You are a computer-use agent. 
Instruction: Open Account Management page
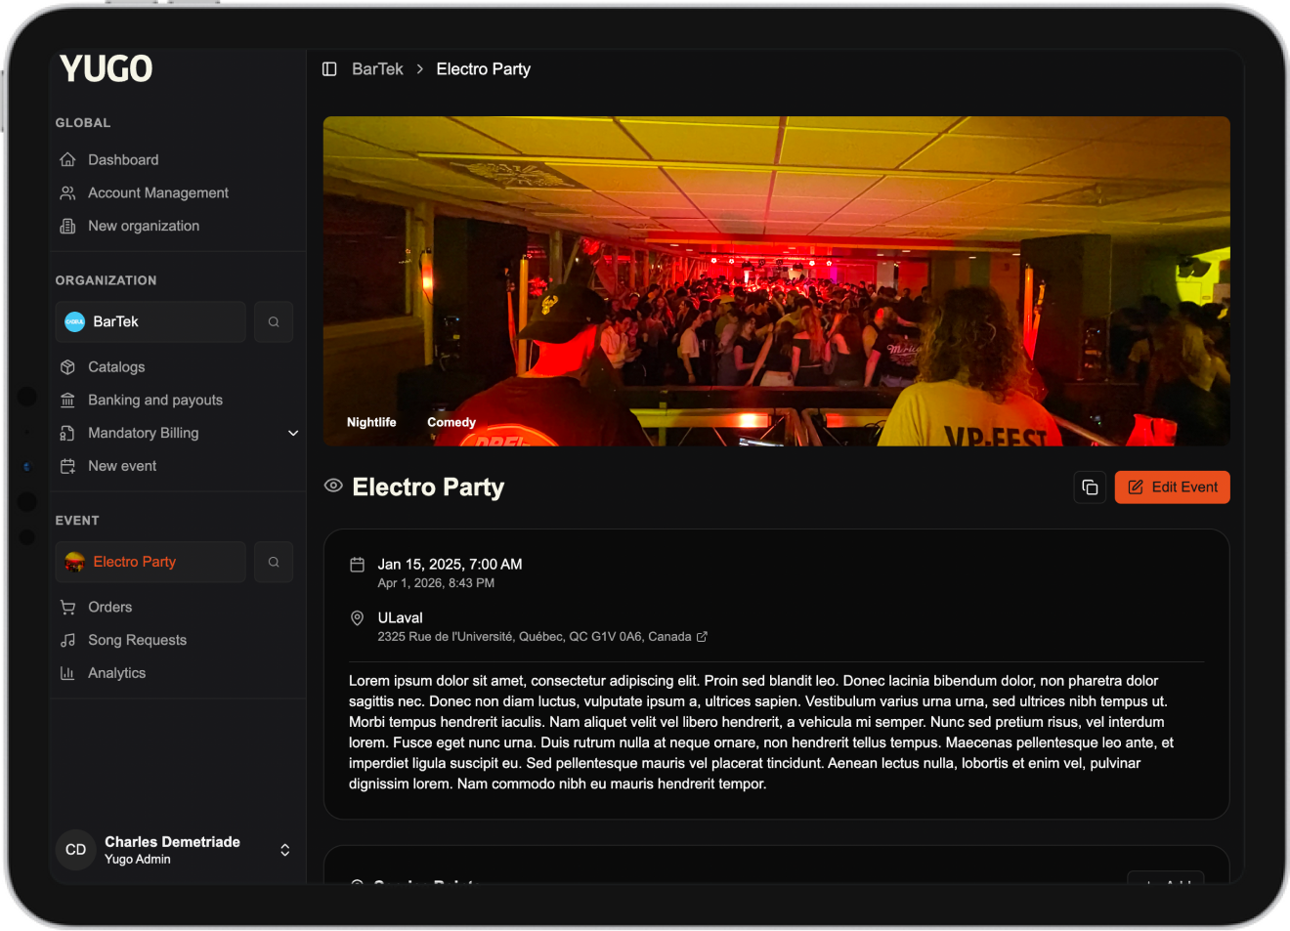(x=157, y=193)
